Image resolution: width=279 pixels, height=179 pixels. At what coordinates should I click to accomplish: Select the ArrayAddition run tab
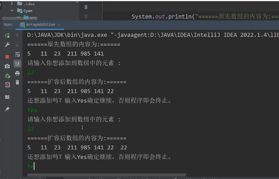click(40, 25)
